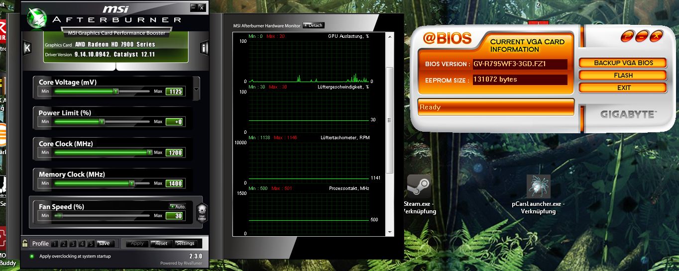Viewport: 679px width, 271px height.
Task: Click the Lüftergeschwindigkeit graph
Action: click(309, 111)
